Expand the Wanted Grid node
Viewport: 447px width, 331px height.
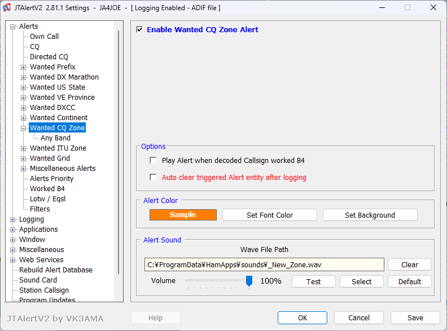click(23, 158)
